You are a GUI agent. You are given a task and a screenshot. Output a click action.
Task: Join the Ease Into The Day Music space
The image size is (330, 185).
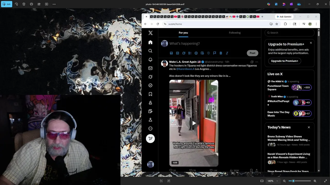tap(289, 114)
